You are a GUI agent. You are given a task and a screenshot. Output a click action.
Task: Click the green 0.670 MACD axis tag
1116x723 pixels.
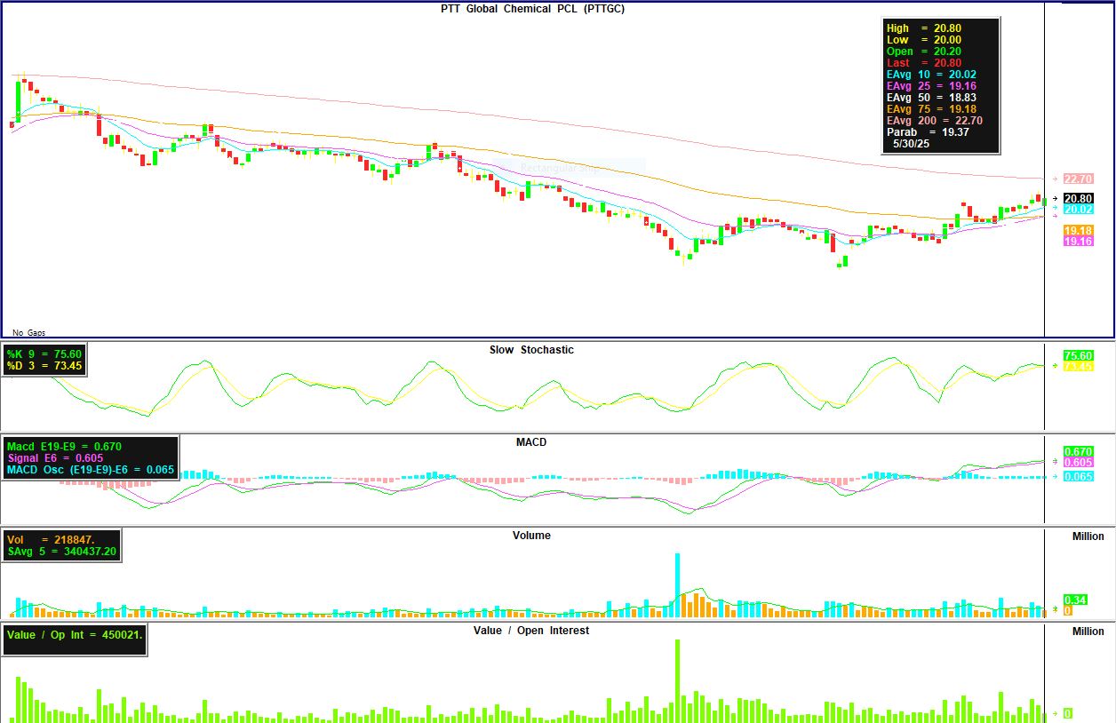[x=1078, y=452]
